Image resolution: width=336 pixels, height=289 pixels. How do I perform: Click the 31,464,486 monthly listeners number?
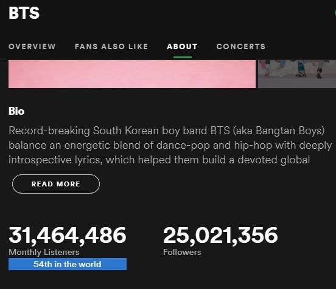pyautogui.click(x=68, y=236)
